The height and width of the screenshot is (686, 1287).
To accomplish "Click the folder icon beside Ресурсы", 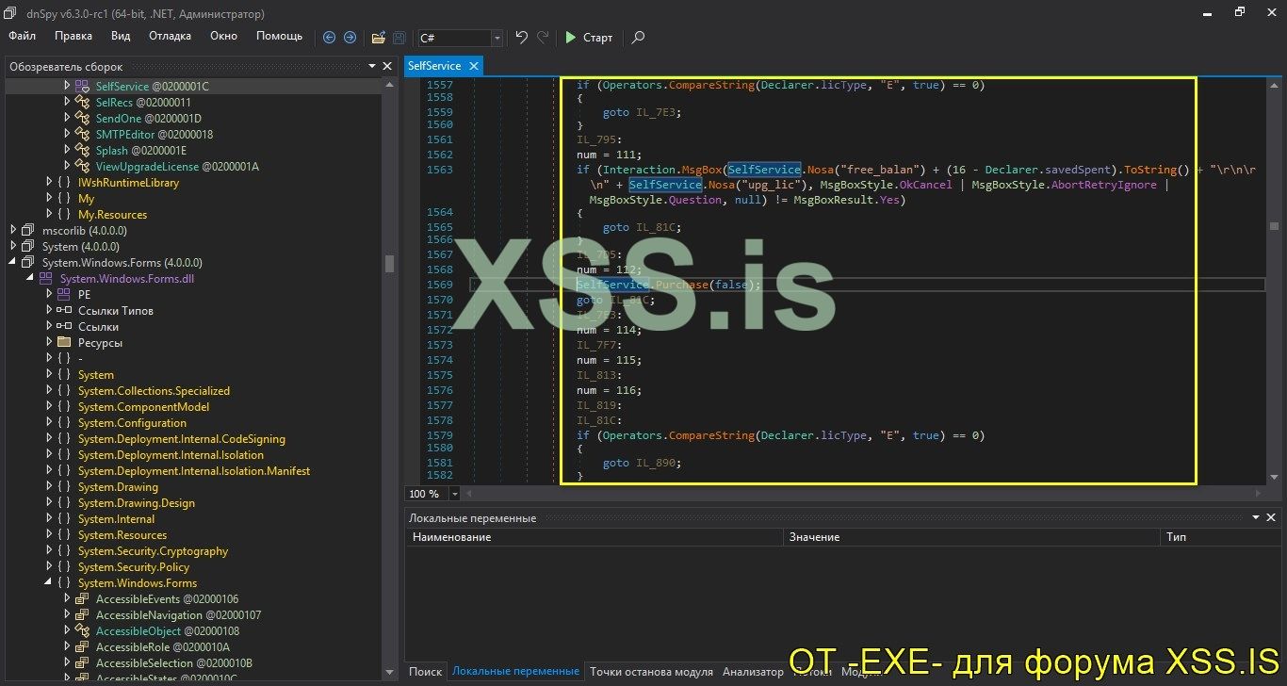I will tap(64, 342).
